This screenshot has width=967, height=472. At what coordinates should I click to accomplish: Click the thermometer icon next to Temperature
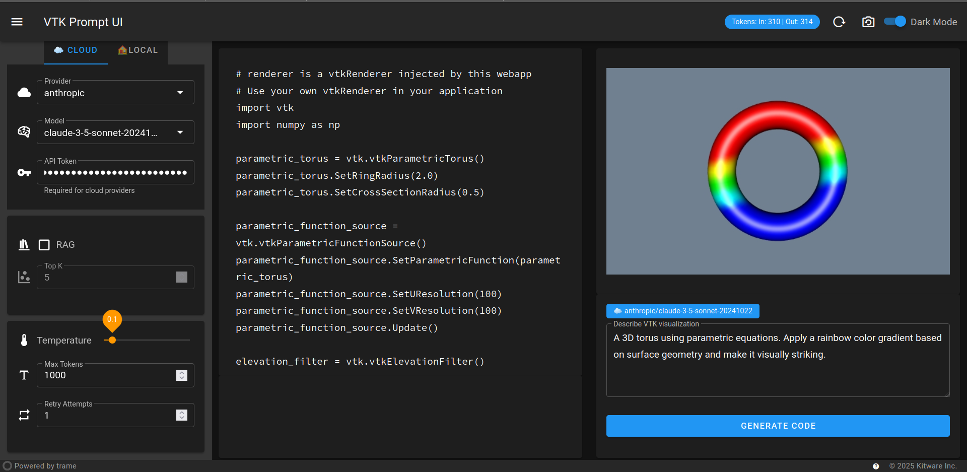tap(24, 340)
